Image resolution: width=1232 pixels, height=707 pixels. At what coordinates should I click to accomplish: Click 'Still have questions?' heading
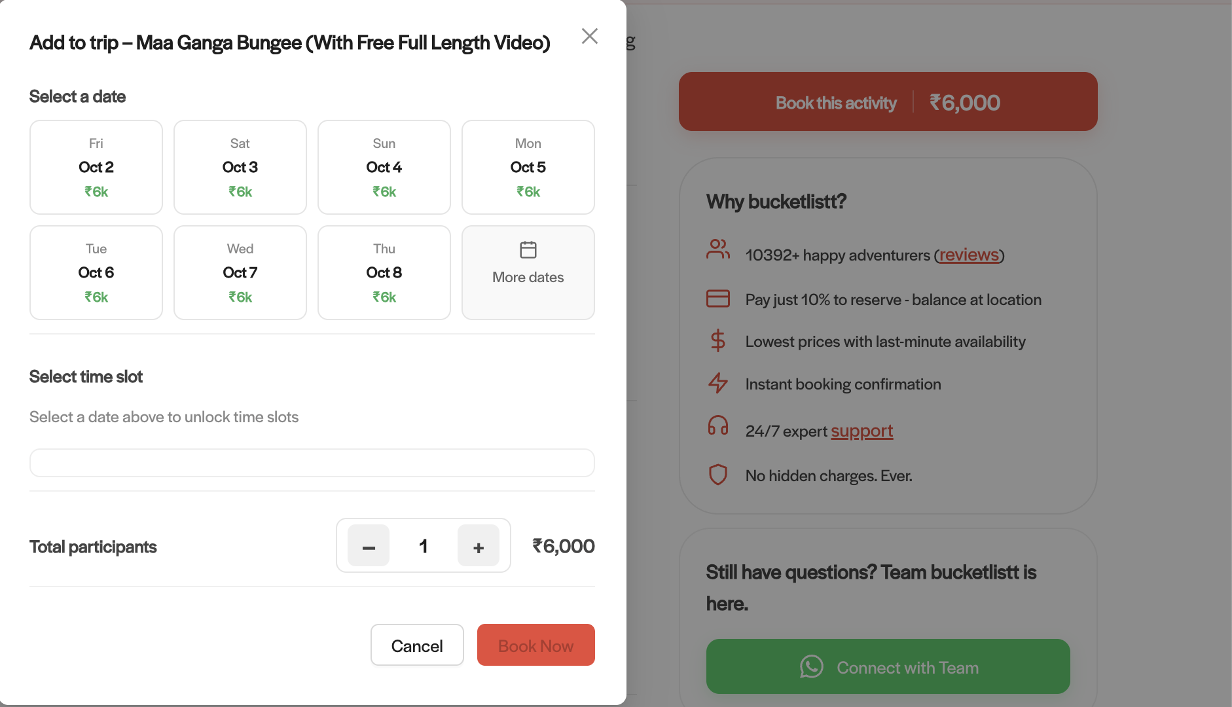[871, 588]
